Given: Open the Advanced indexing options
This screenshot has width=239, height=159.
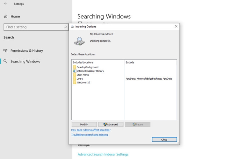Looking at the screenshot, I should coord(111,124).
